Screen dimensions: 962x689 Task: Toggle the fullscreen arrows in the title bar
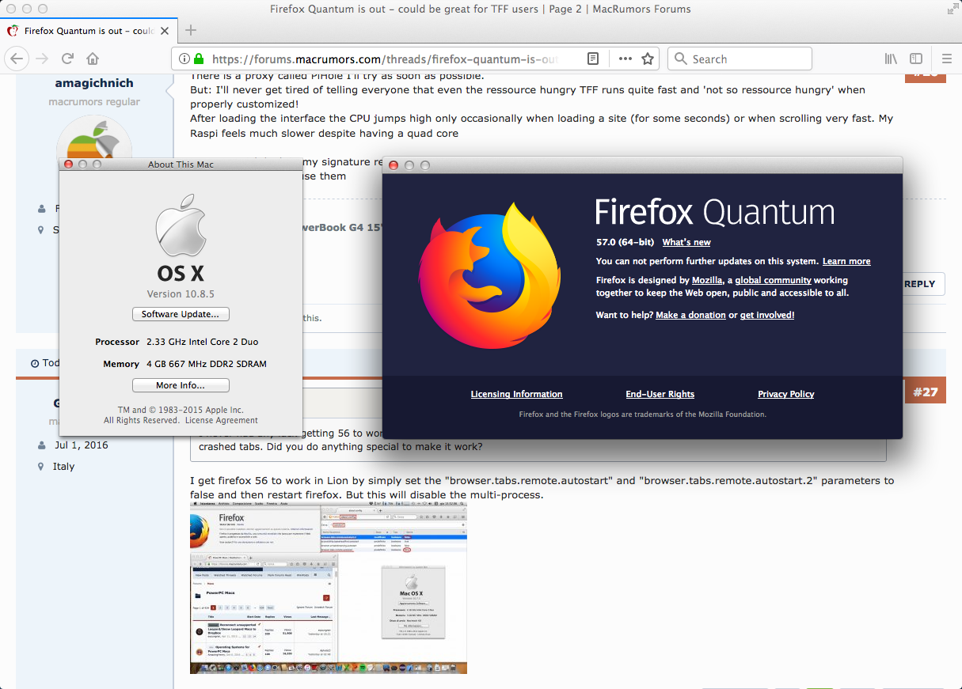951,9
